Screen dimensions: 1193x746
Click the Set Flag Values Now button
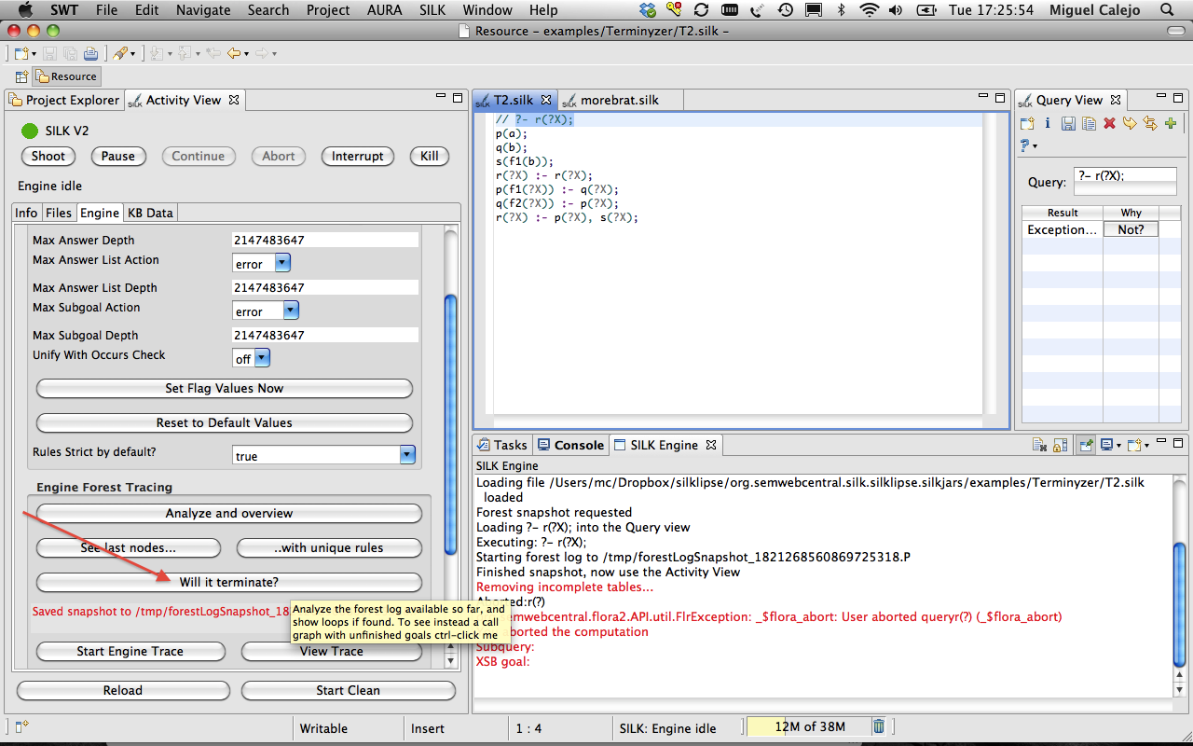(224, 388)
